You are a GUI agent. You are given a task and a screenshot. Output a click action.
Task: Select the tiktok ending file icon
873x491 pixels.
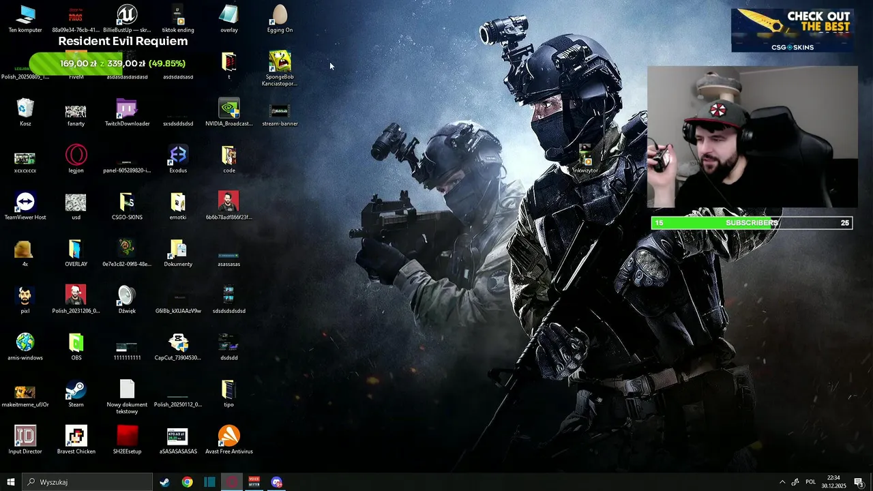click(x=178, y=18)
